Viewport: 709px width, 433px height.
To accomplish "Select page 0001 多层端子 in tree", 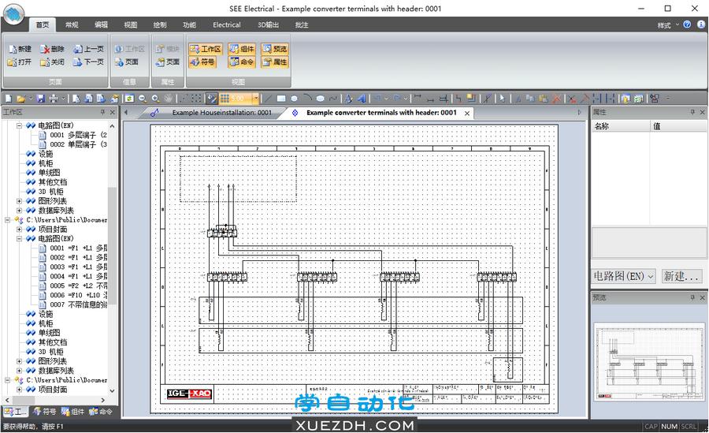I will coord(72,135).
